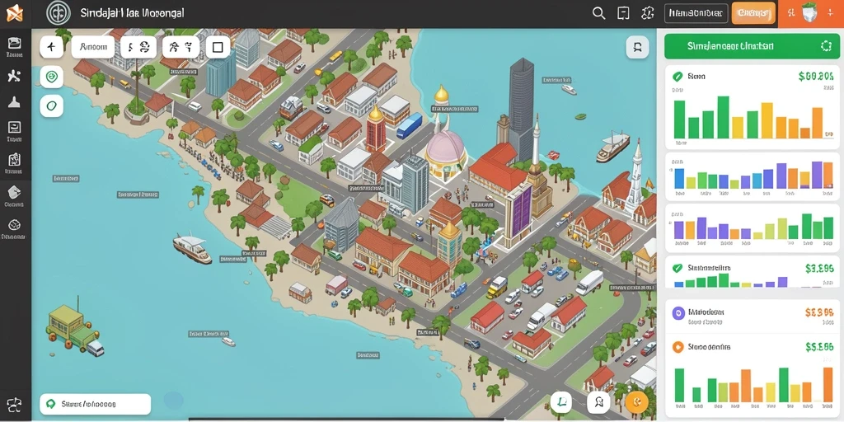Click the orange button in the top bar

tap(753, 13)
